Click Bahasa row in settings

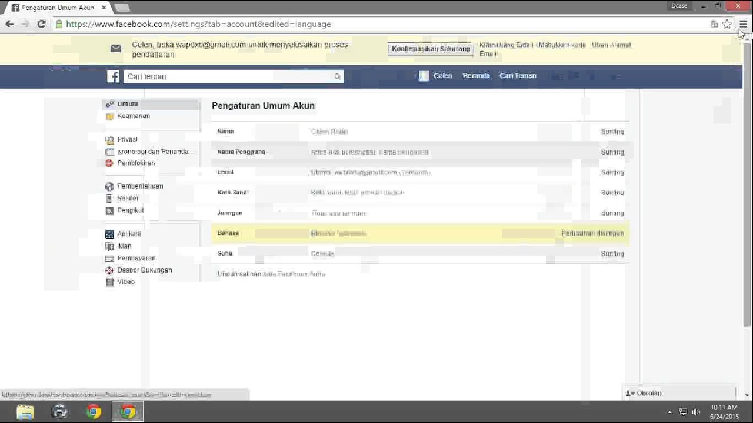(420, 233)
